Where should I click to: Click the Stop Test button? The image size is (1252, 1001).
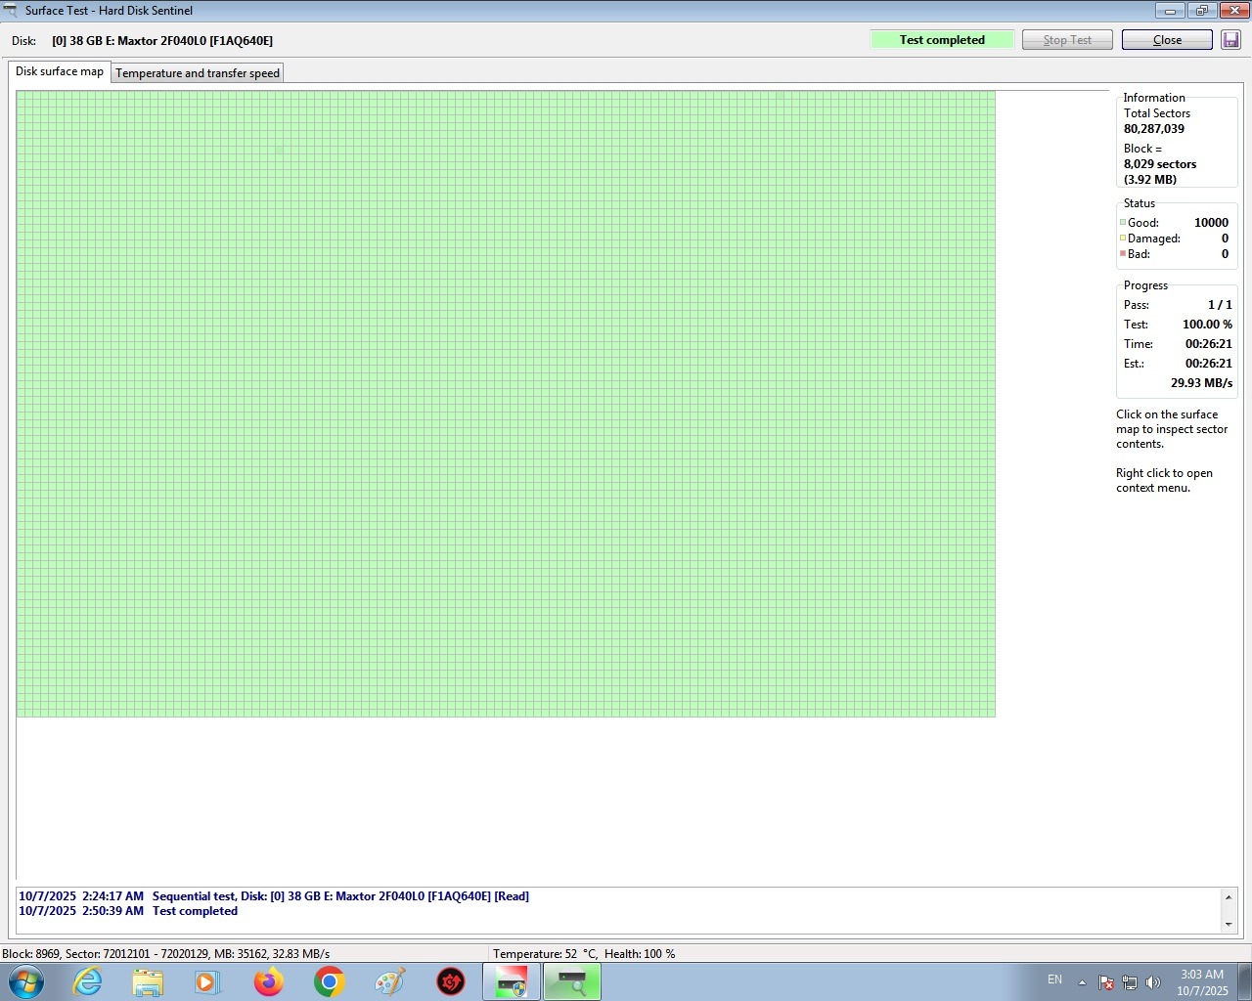[1066, 40]
